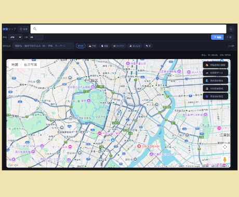Select the すべて filter chip
Image resolution: width=239 pixels, height=197 pixels.
(x=81, y=46)
